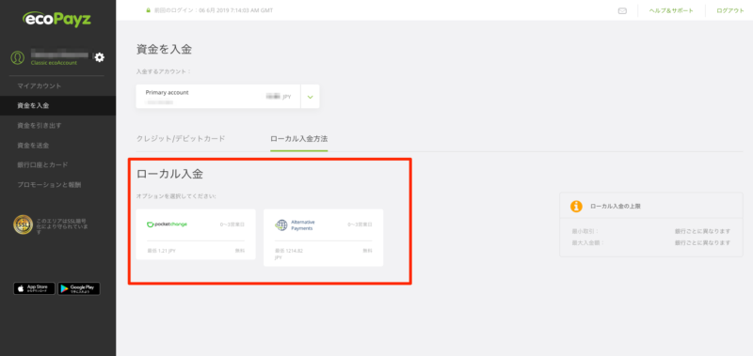Click the ログアウト link
753x356 pixels.
click(x=730, y=10)
